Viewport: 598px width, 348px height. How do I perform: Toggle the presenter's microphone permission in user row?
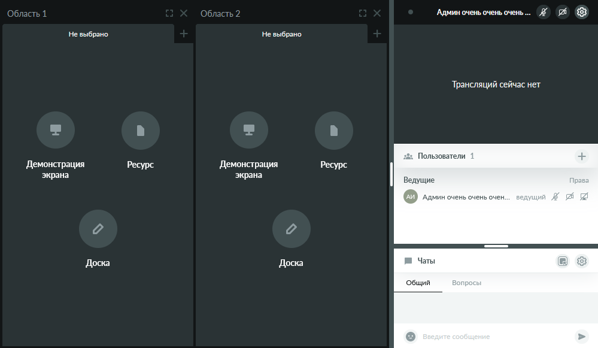pos(555,197)
